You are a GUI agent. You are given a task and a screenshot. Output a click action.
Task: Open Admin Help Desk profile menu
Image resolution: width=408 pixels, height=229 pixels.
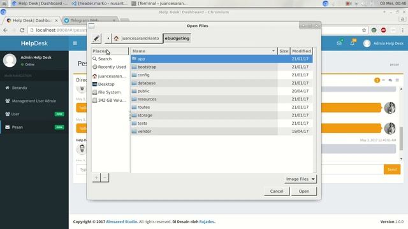point(383,43)
